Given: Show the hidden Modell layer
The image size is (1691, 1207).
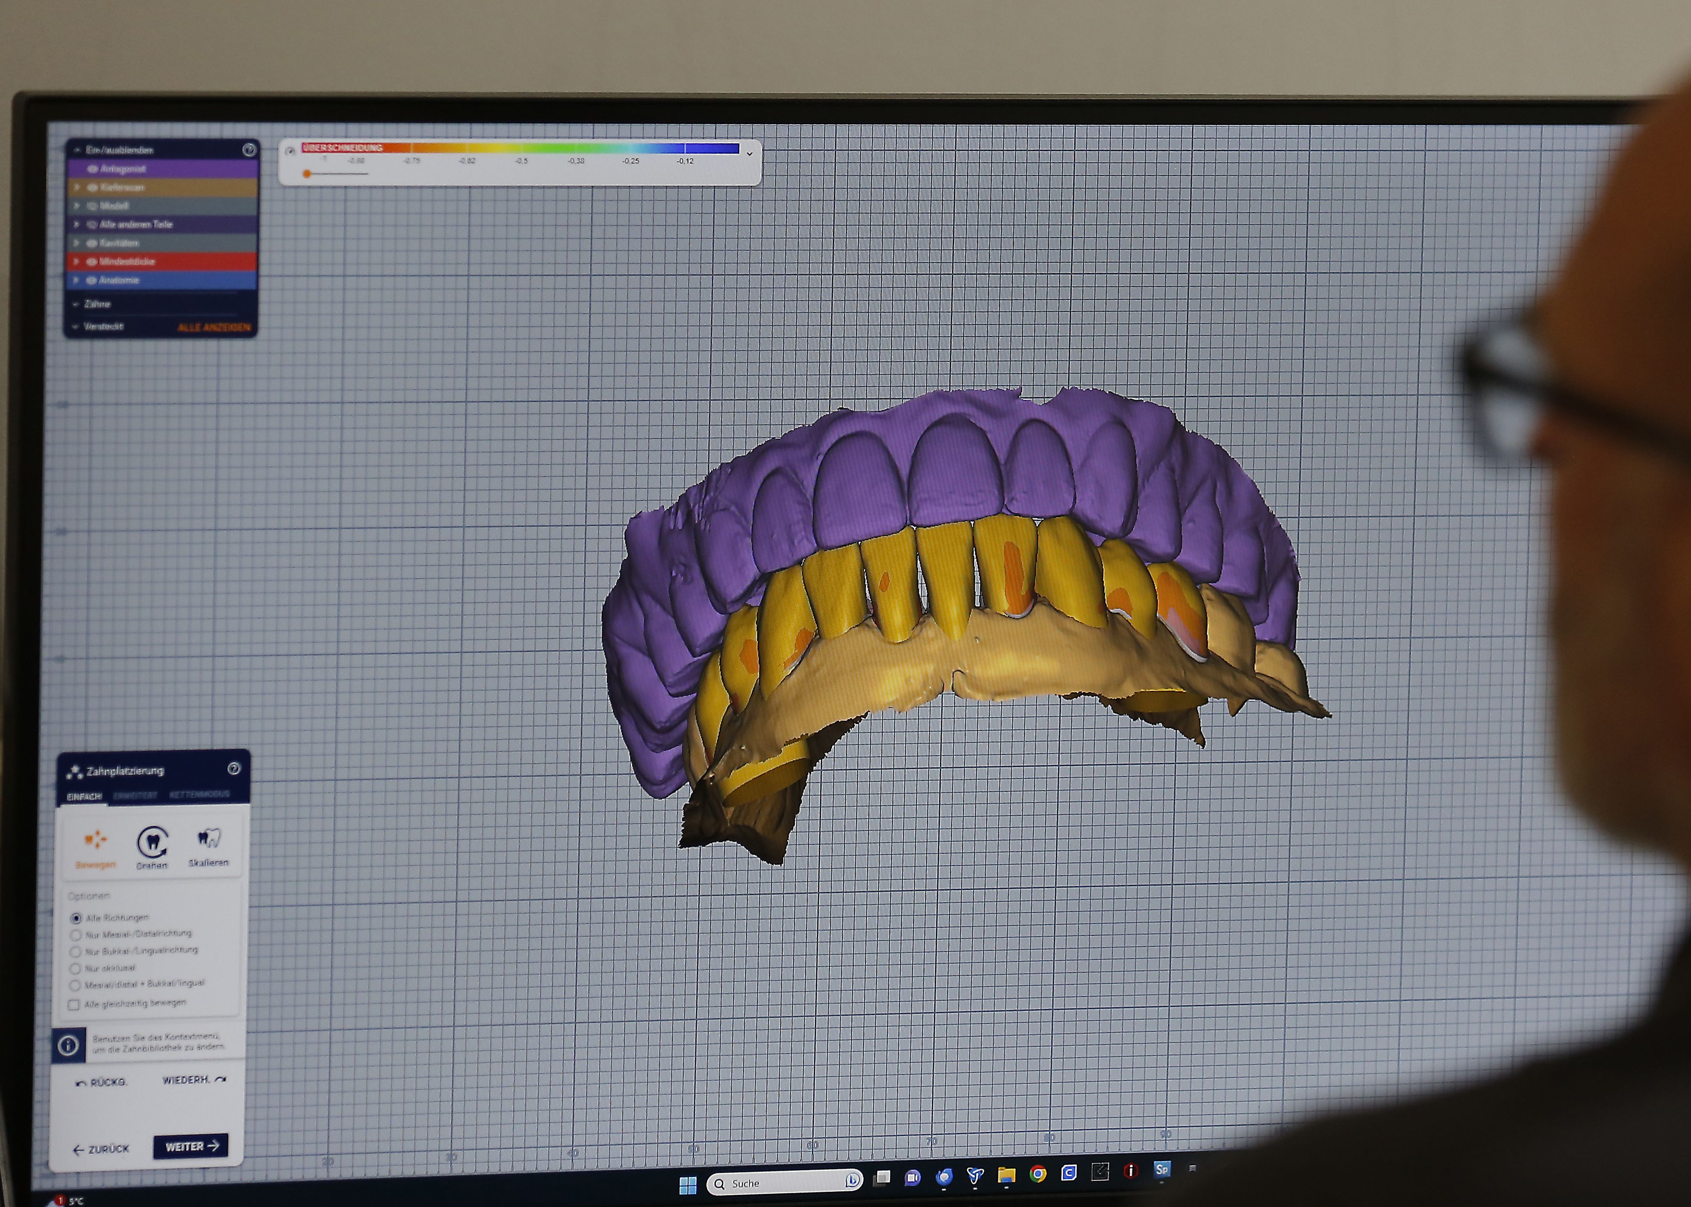Looking at the screenshot, I should point(92,206).
